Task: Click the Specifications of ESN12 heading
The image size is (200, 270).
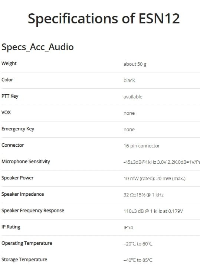Action: (104, 19)
